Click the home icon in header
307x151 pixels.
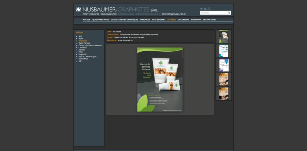(x=201, y=9)
